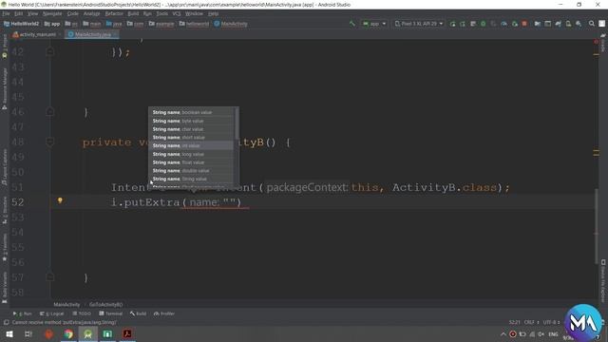Open the Pixel 3 XL API 29 device dropdown

click(x=419, y=24)
